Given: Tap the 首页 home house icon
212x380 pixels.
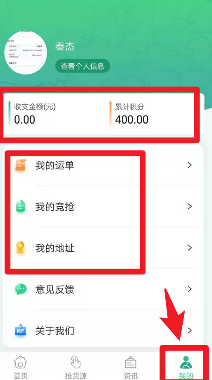Looking at the screenshot, I should tap(21, 362).
